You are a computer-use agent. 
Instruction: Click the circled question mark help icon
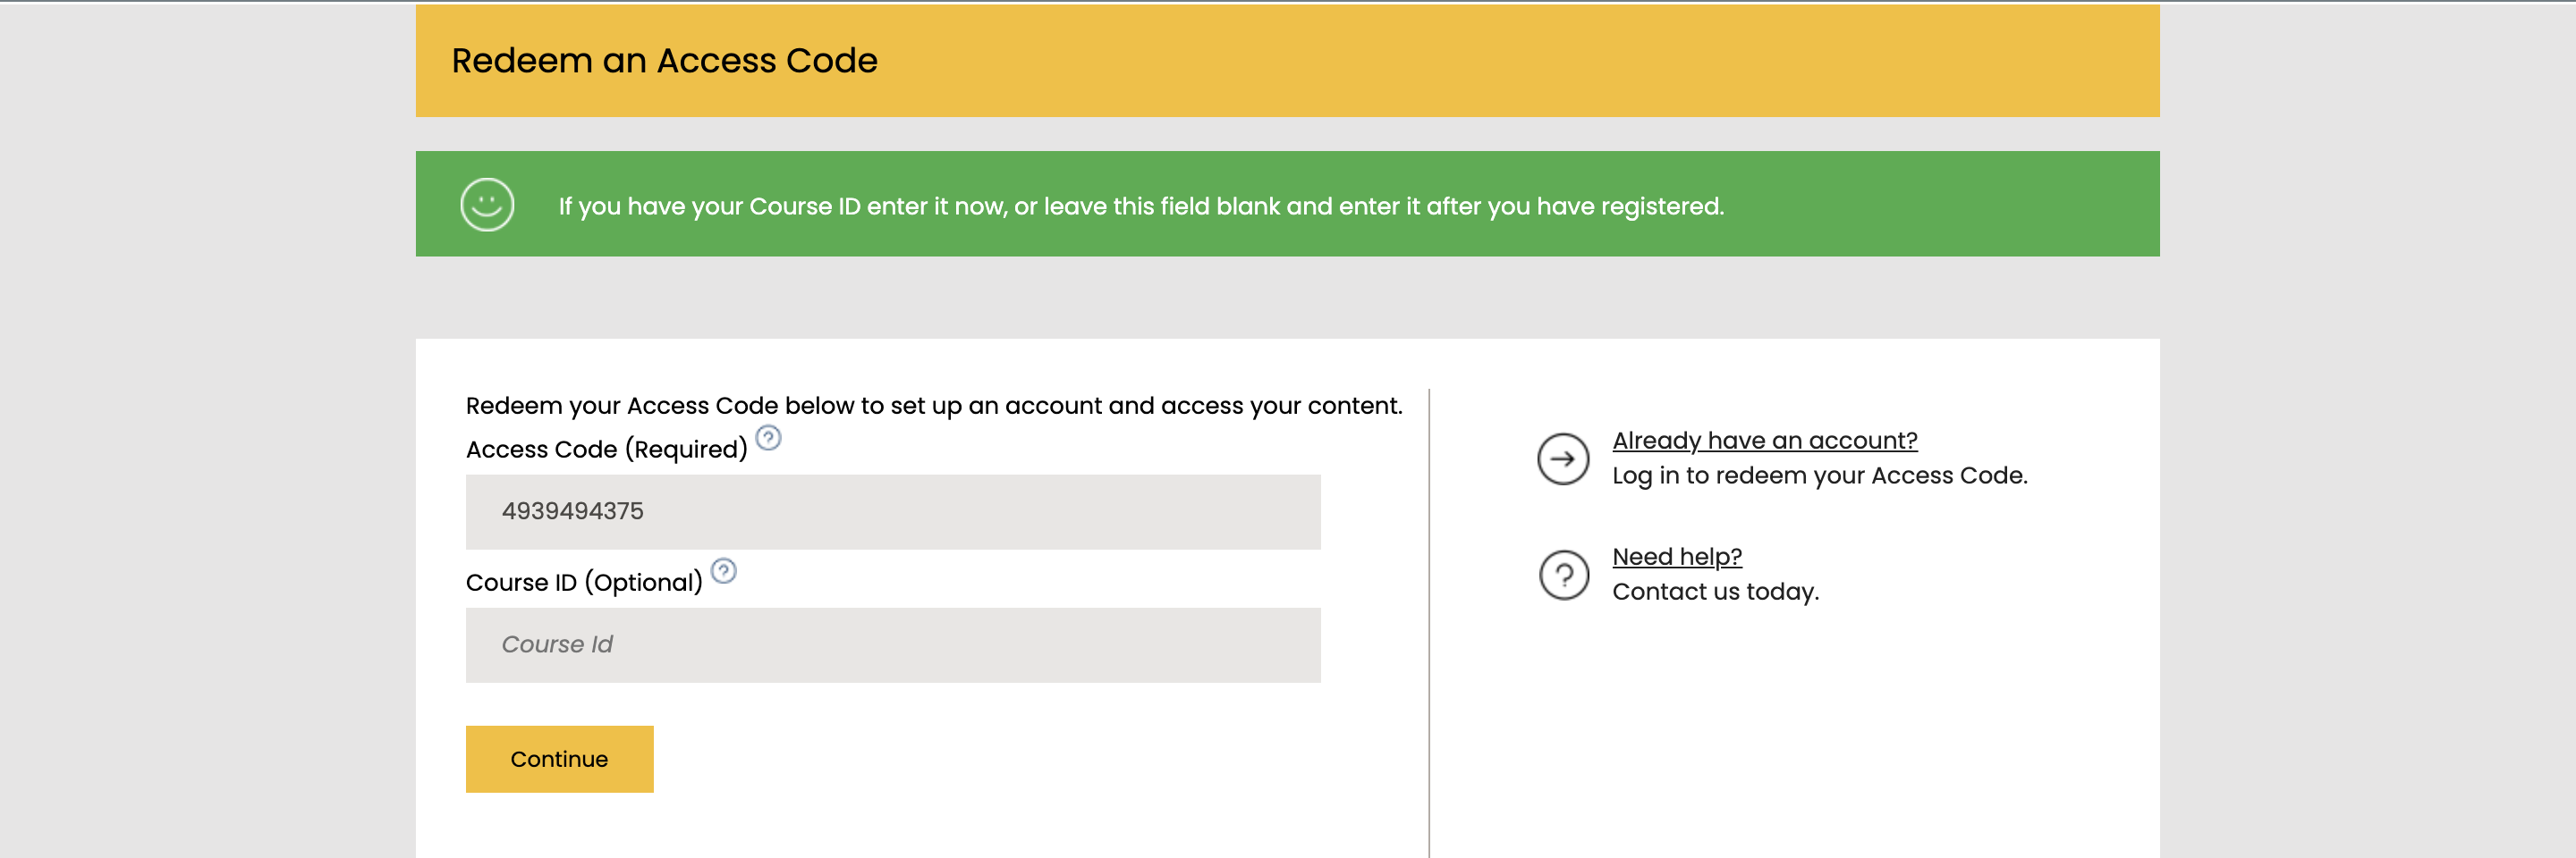pos(1563,575)
